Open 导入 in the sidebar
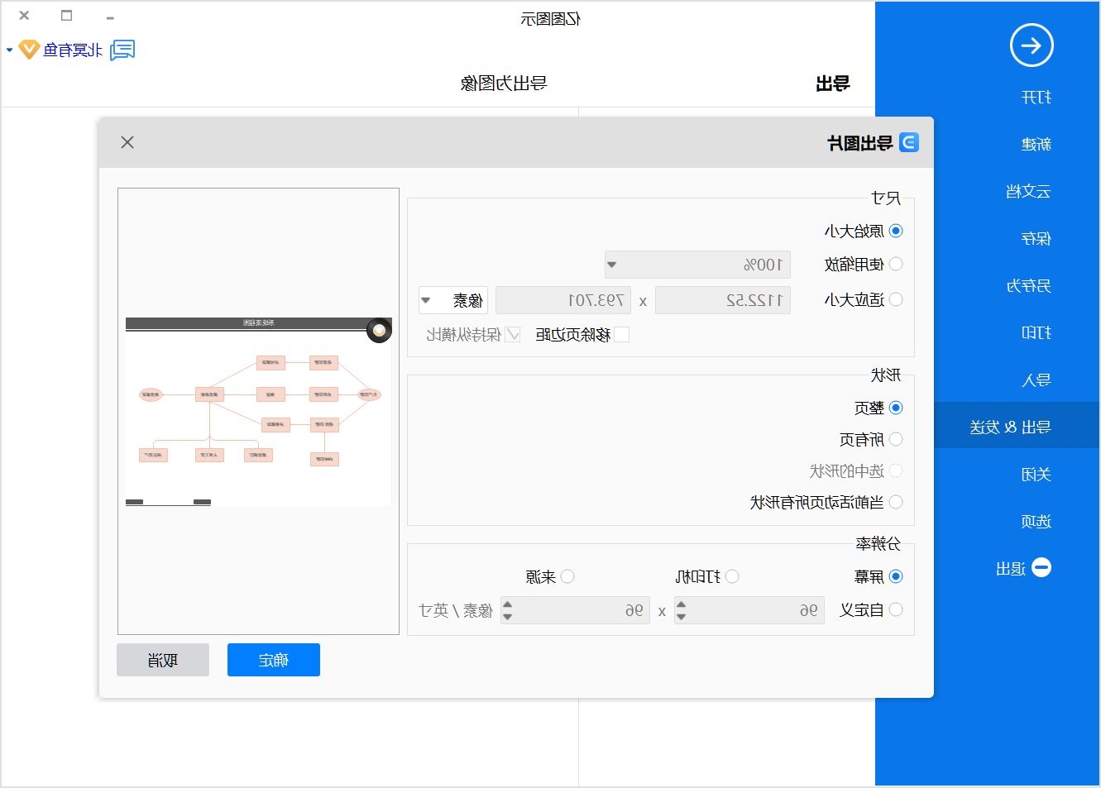This screenshot has height=788, width=1101. tap(1036, 380)
